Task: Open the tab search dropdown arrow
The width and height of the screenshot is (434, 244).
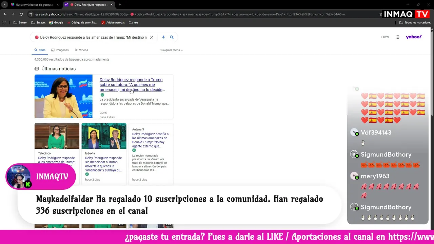Action: click(4, 5)
